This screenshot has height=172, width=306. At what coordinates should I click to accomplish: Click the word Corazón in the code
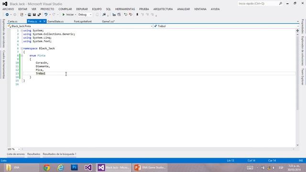coord(42,63)
